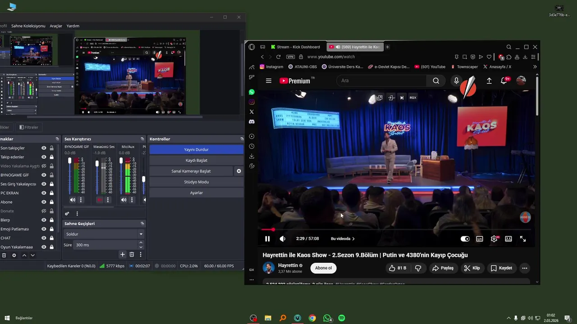Open scene transitions three-dot menu

[141, 255]
